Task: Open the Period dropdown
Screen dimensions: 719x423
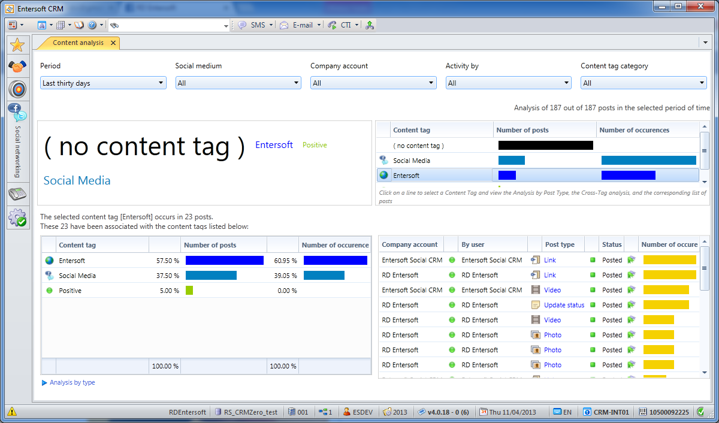Action: [x=103, y=83]
